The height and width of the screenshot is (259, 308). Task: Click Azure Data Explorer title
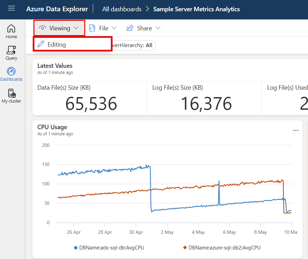[x=57, y=9]
